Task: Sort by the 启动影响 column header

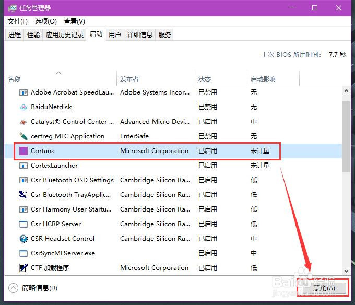Action: pyautogui.click(x=273, y=78)
